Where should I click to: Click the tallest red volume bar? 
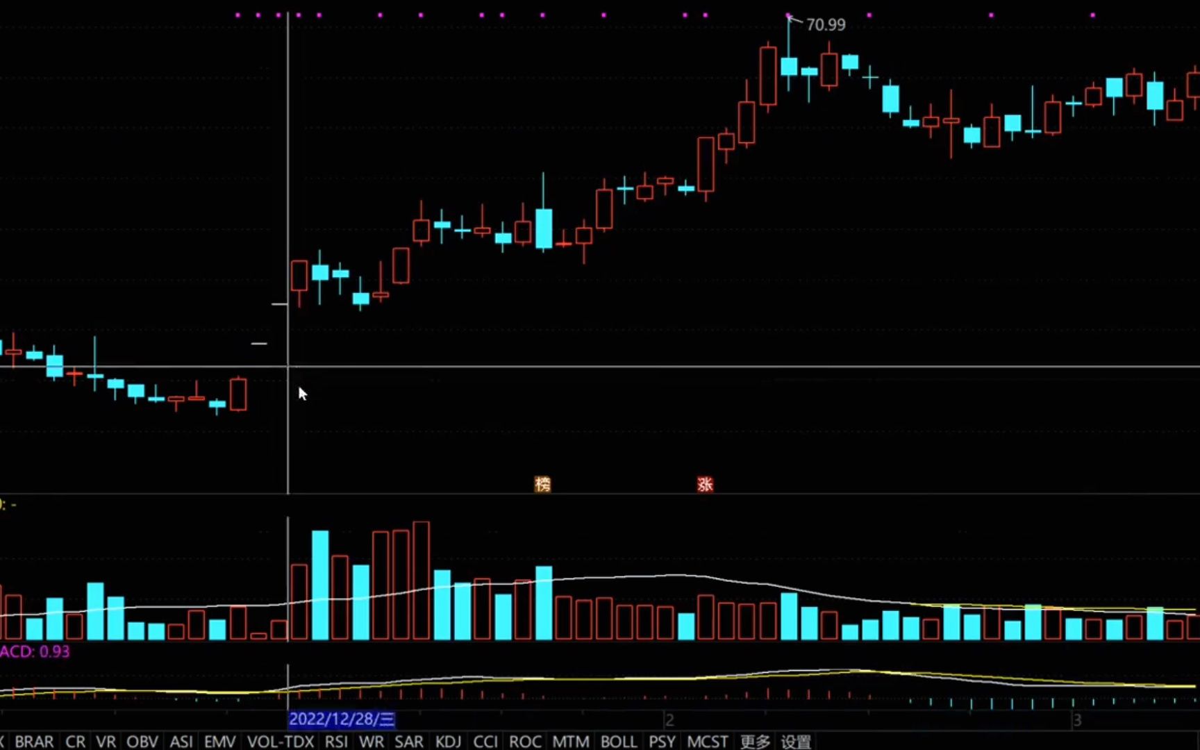coord(421,581)
